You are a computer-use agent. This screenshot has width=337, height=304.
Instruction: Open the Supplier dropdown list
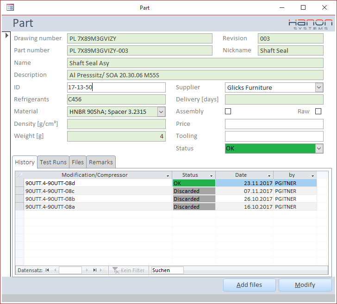click(x=319, y=87)
